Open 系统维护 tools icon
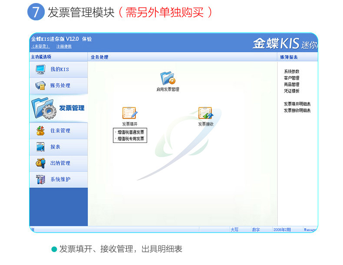The width and height of the screenshot is (343, 265). pyautogui.click(x=40, y=179)
